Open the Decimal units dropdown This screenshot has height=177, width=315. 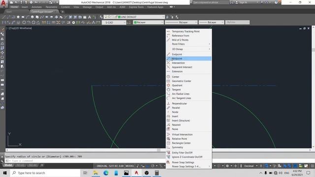[251, 166]
